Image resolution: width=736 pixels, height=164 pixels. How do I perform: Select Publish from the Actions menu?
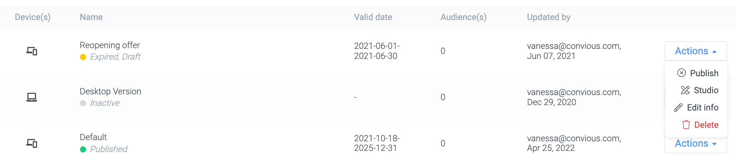[x=704, y=73]
